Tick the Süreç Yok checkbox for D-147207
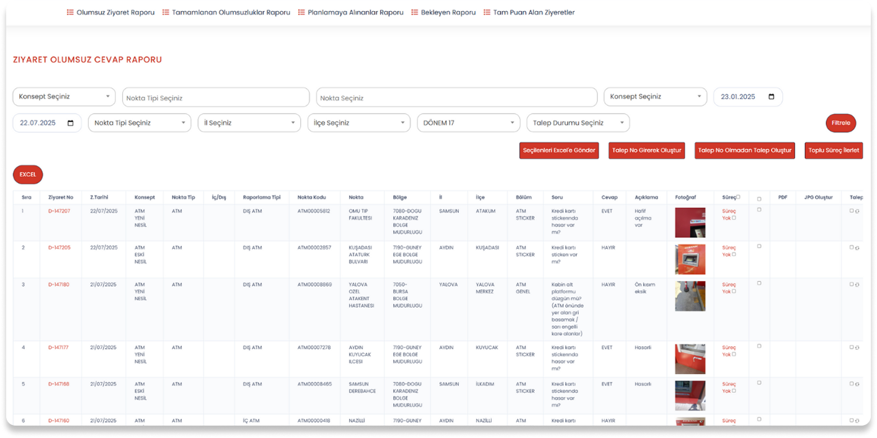The height and width of the screenshot is (438, 877). click(x=734, y=218)
